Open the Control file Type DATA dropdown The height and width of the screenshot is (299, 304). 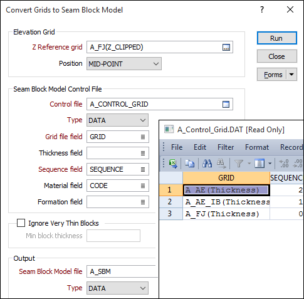pyautogui.click(x=117, y=120)
